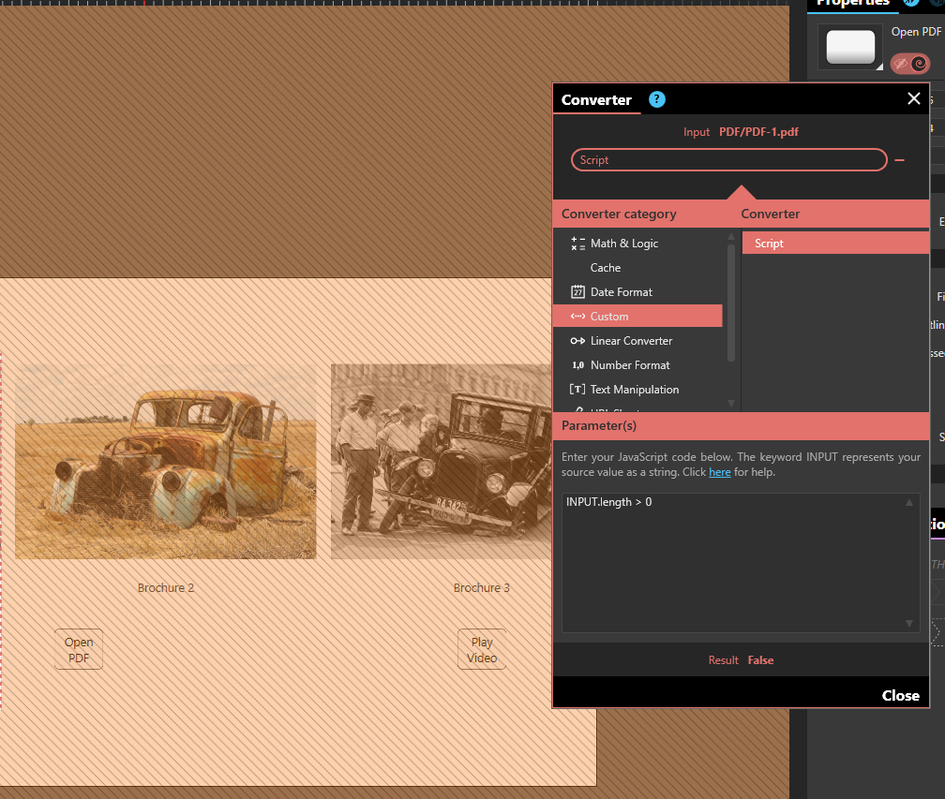
Task: Expand the corner arrow on the Properties thumbnail
Action: pyautogui.click(x=879, y=67)
